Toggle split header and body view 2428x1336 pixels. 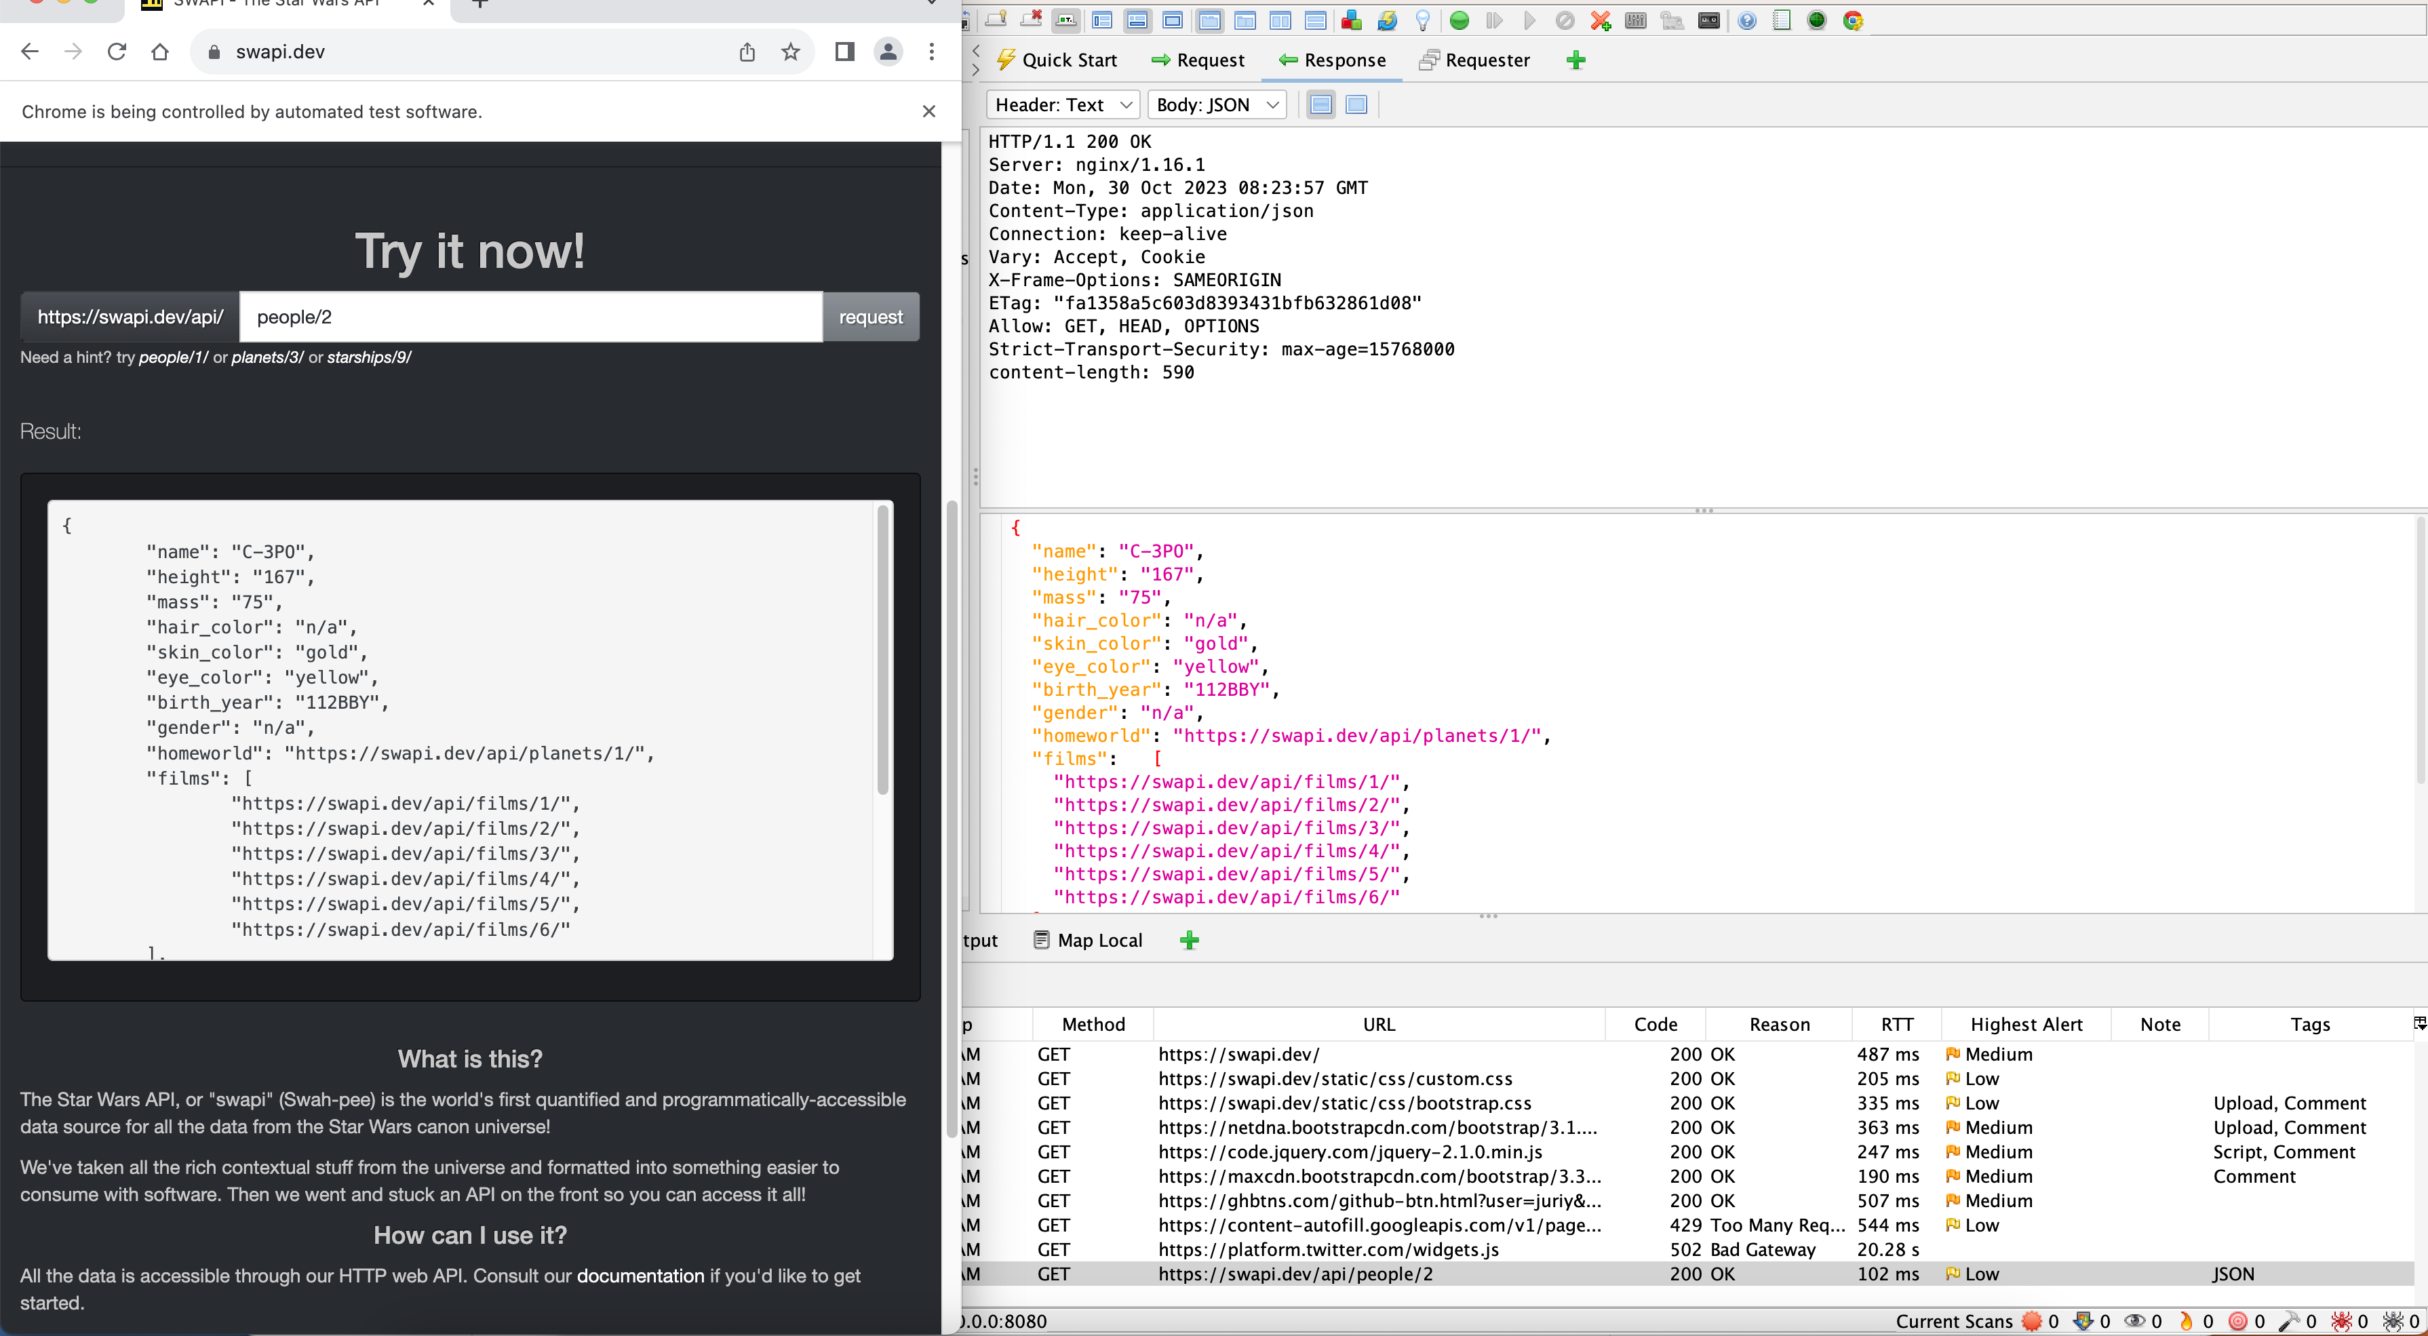pos(1321,104)
